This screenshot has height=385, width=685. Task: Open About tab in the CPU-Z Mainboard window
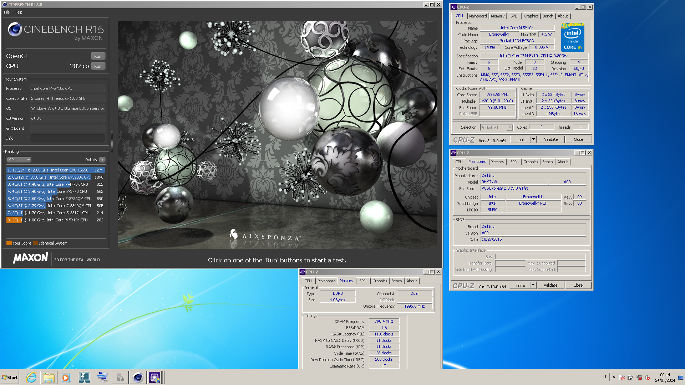point(562,162)
